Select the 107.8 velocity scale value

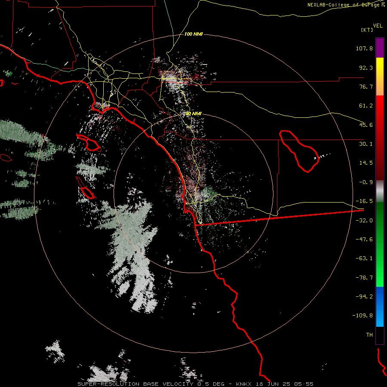click(x=364, y=48)
